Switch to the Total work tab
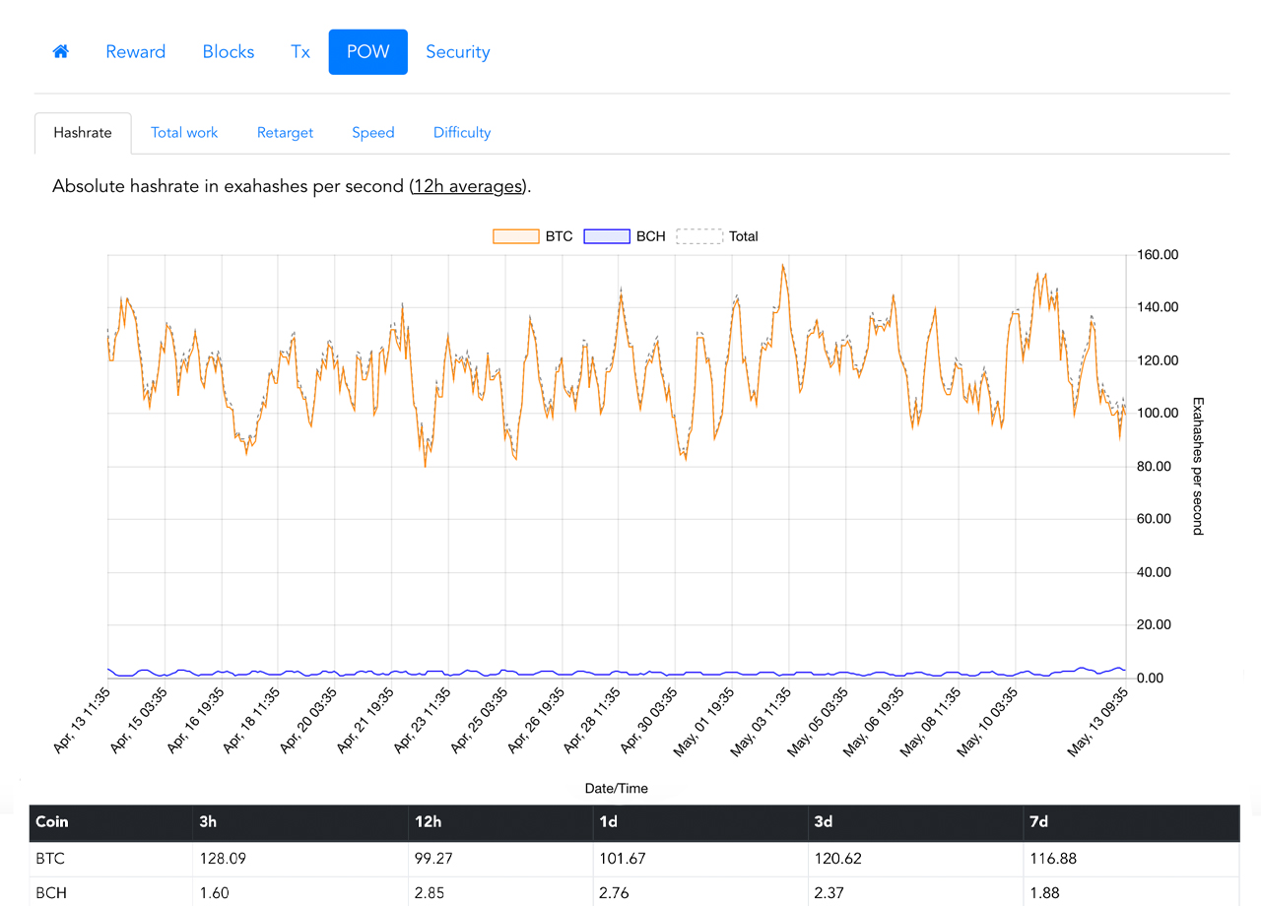The image size is (1261, 906). coord(184,132)
